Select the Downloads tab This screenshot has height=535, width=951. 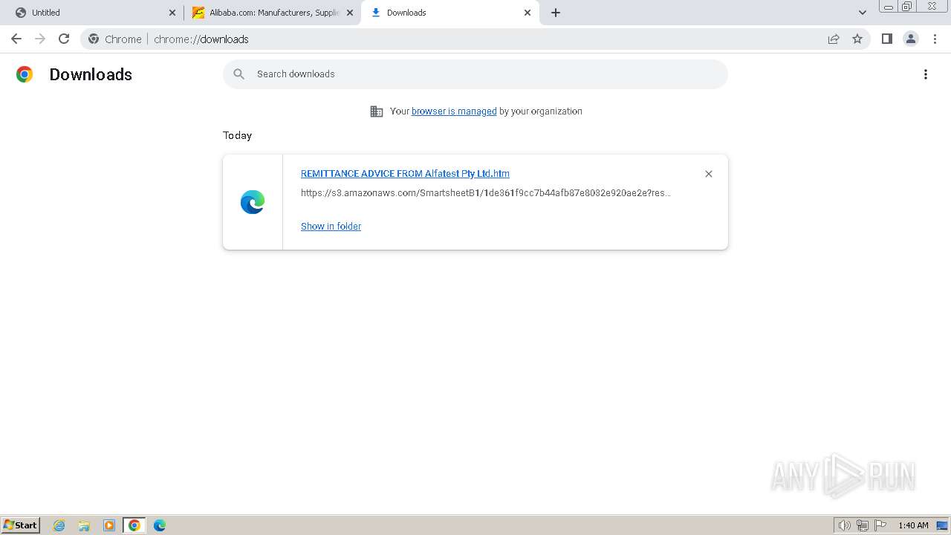point(450,13)
